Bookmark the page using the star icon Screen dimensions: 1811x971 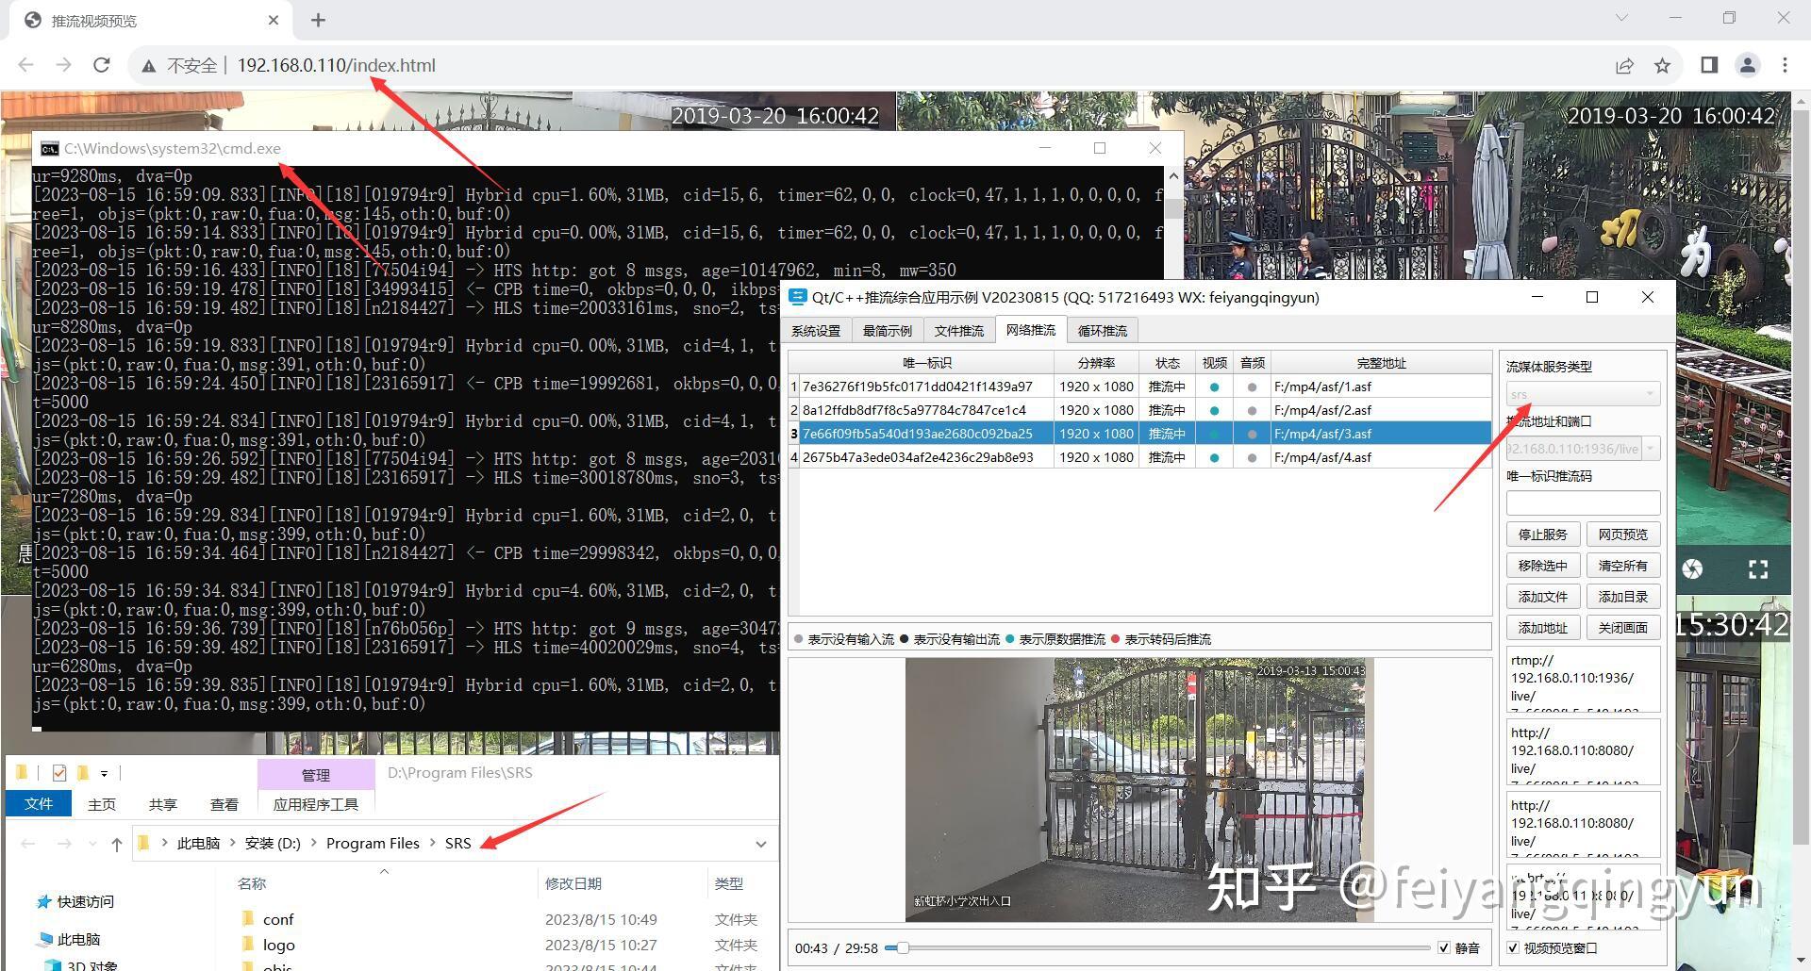coord(1663,65)
